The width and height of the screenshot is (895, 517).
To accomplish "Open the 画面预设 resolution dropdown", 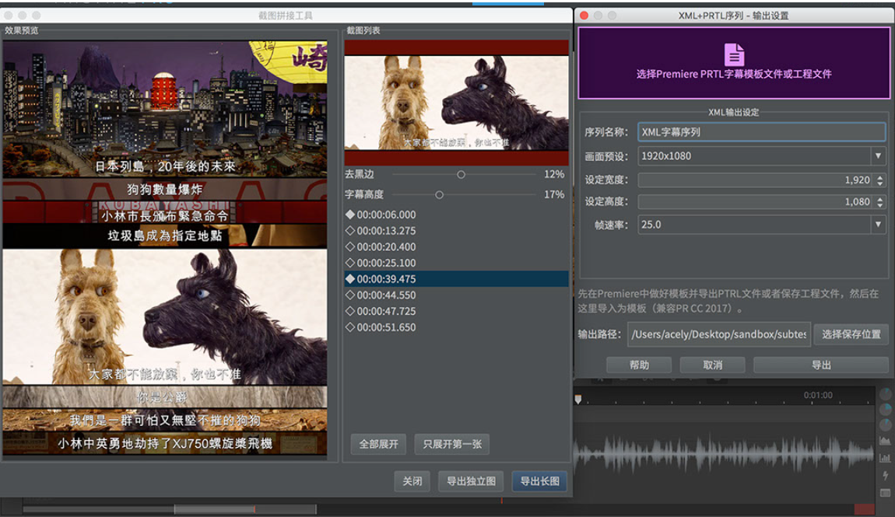I will pos(879,155).
